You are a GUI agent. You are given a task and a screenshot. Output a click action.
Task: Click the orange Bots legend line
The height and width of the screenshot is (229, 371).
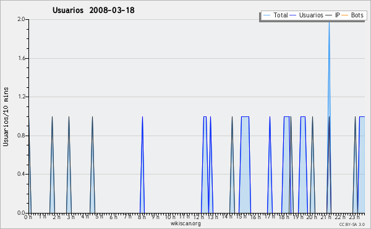click(x=345, y=15)
